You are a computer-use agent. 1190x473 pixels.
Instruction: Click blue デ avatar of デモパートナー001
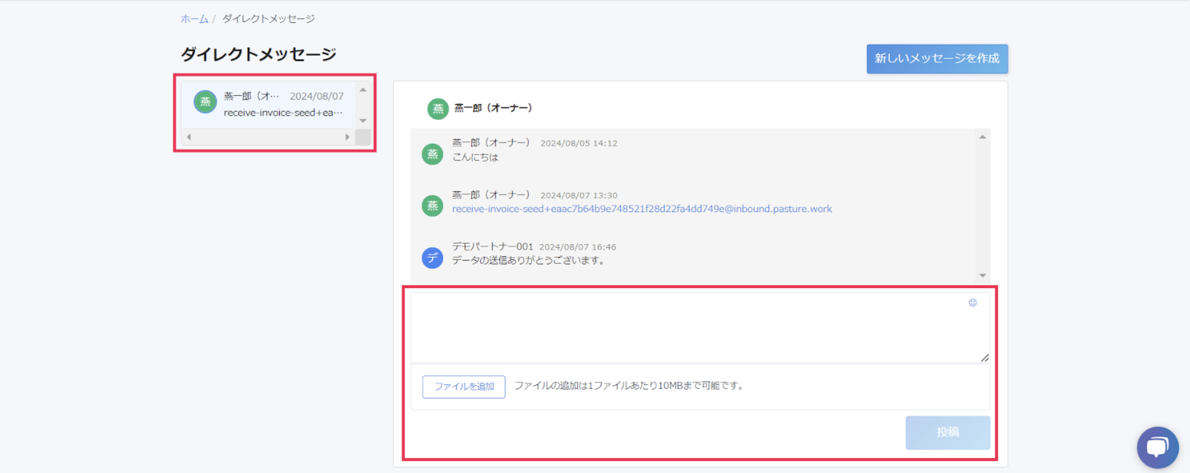point(432,258)
